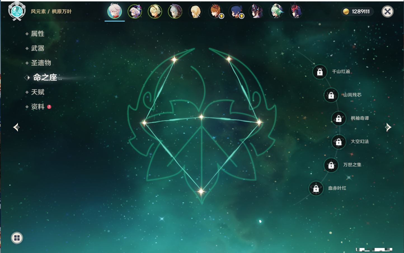The image size is (404, 253).
Task: Click the title text 风元素 / 枫原万叶
Action: [51, 11]
